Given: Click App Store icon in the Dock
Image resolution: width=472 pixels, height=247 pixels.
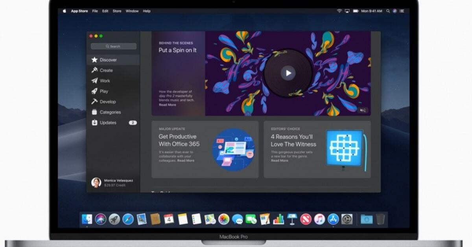Looking at the screenshot, I should [x=333, y=219].
